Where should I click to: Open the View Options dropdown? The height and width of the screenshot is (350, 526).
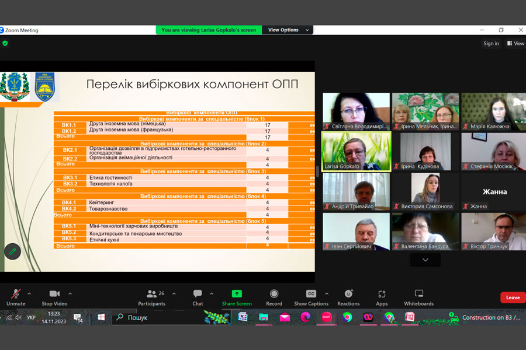pos(288,30)
